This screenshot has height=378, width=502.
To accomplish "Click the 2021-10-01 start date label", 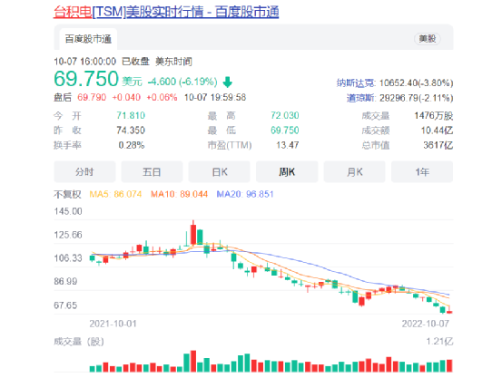I will tap(113, 324).
